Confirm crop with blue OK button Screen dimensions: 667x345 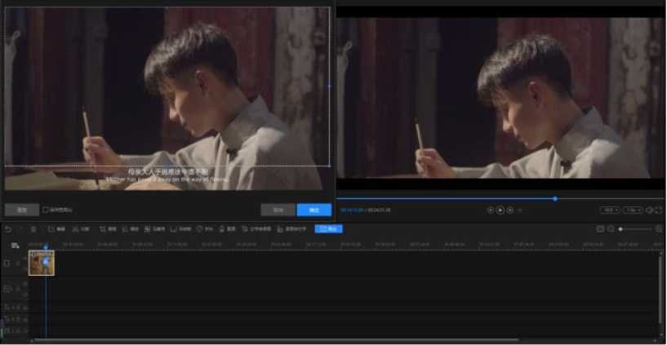click(314, 210)
